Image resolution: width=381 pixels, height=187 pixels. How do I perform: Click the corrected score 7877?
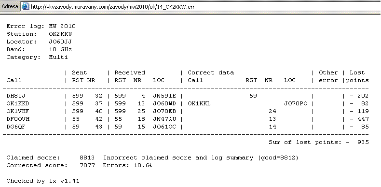pos(87,165)
